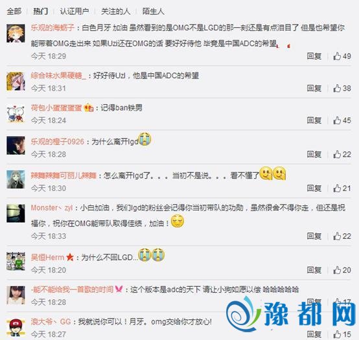Like the 为什么不回LGD comment
This screenshot has height=340, width=359.
pos(342,270)
